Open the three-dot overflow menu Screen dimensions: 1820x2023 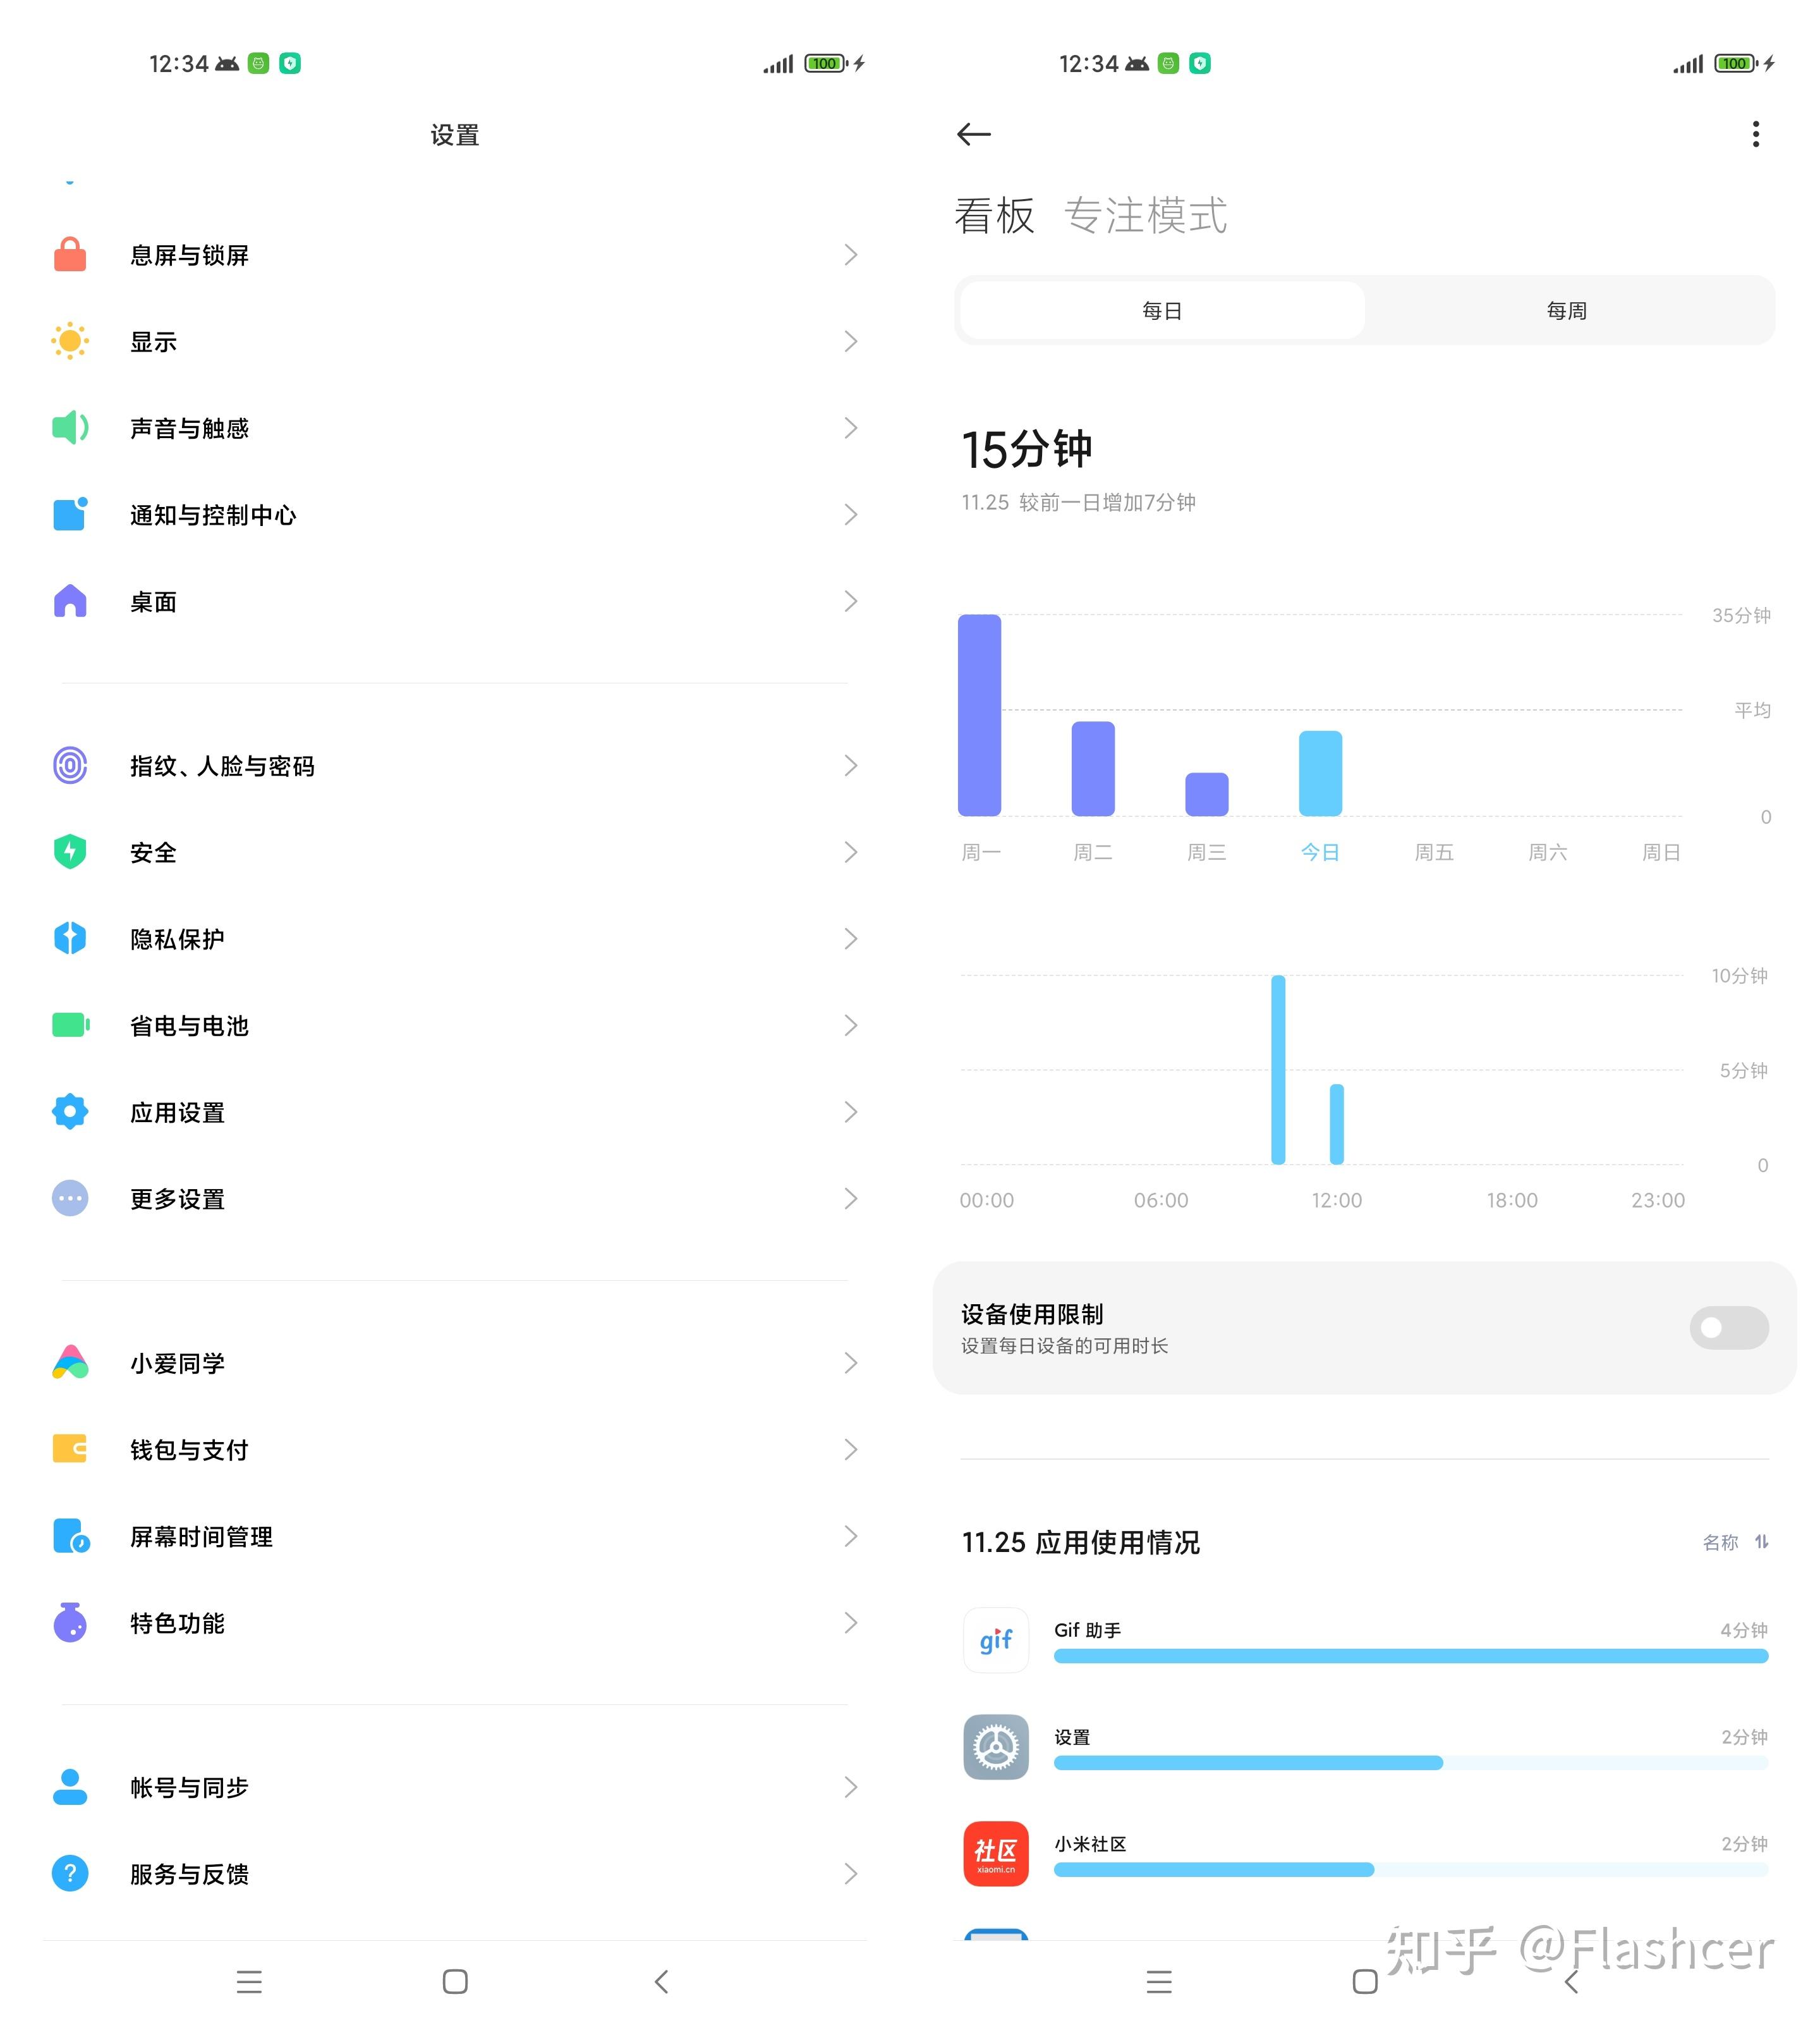point(1755,134)
